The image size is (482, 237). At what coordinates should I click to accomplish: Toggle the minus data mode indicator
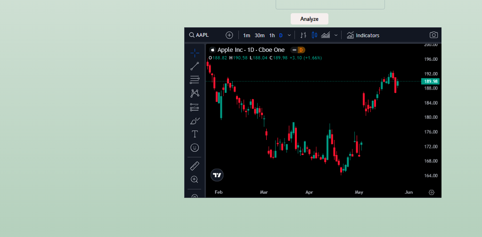tap(294, 50)
